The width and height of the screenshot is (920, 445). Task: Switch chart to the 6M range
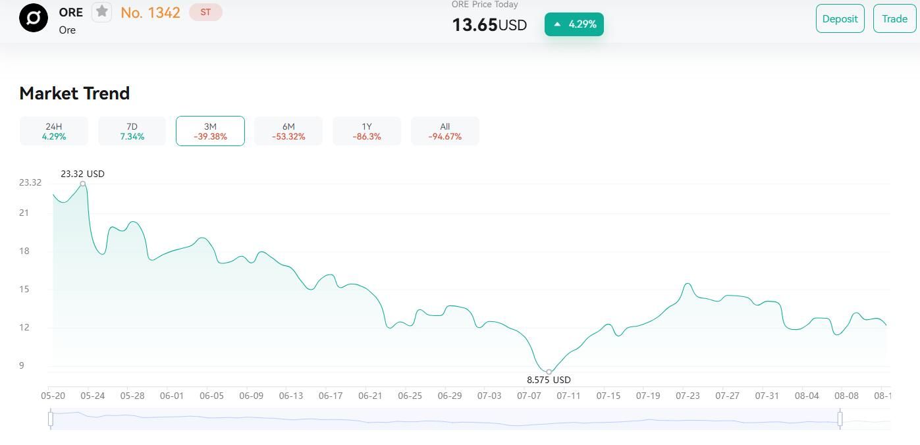coord(288,131)
